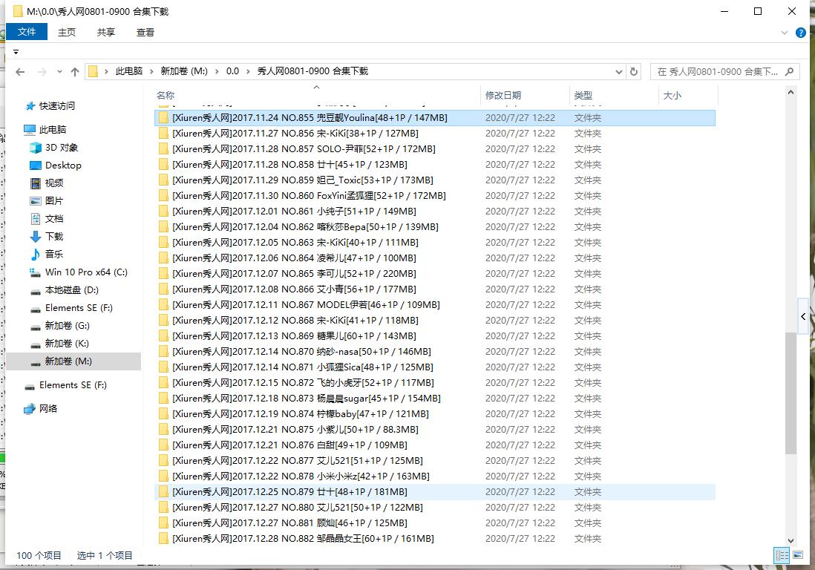Screen dimensions: 815x570
Task: Select folder name NO.866 艾小青
Action: [294, 289]
